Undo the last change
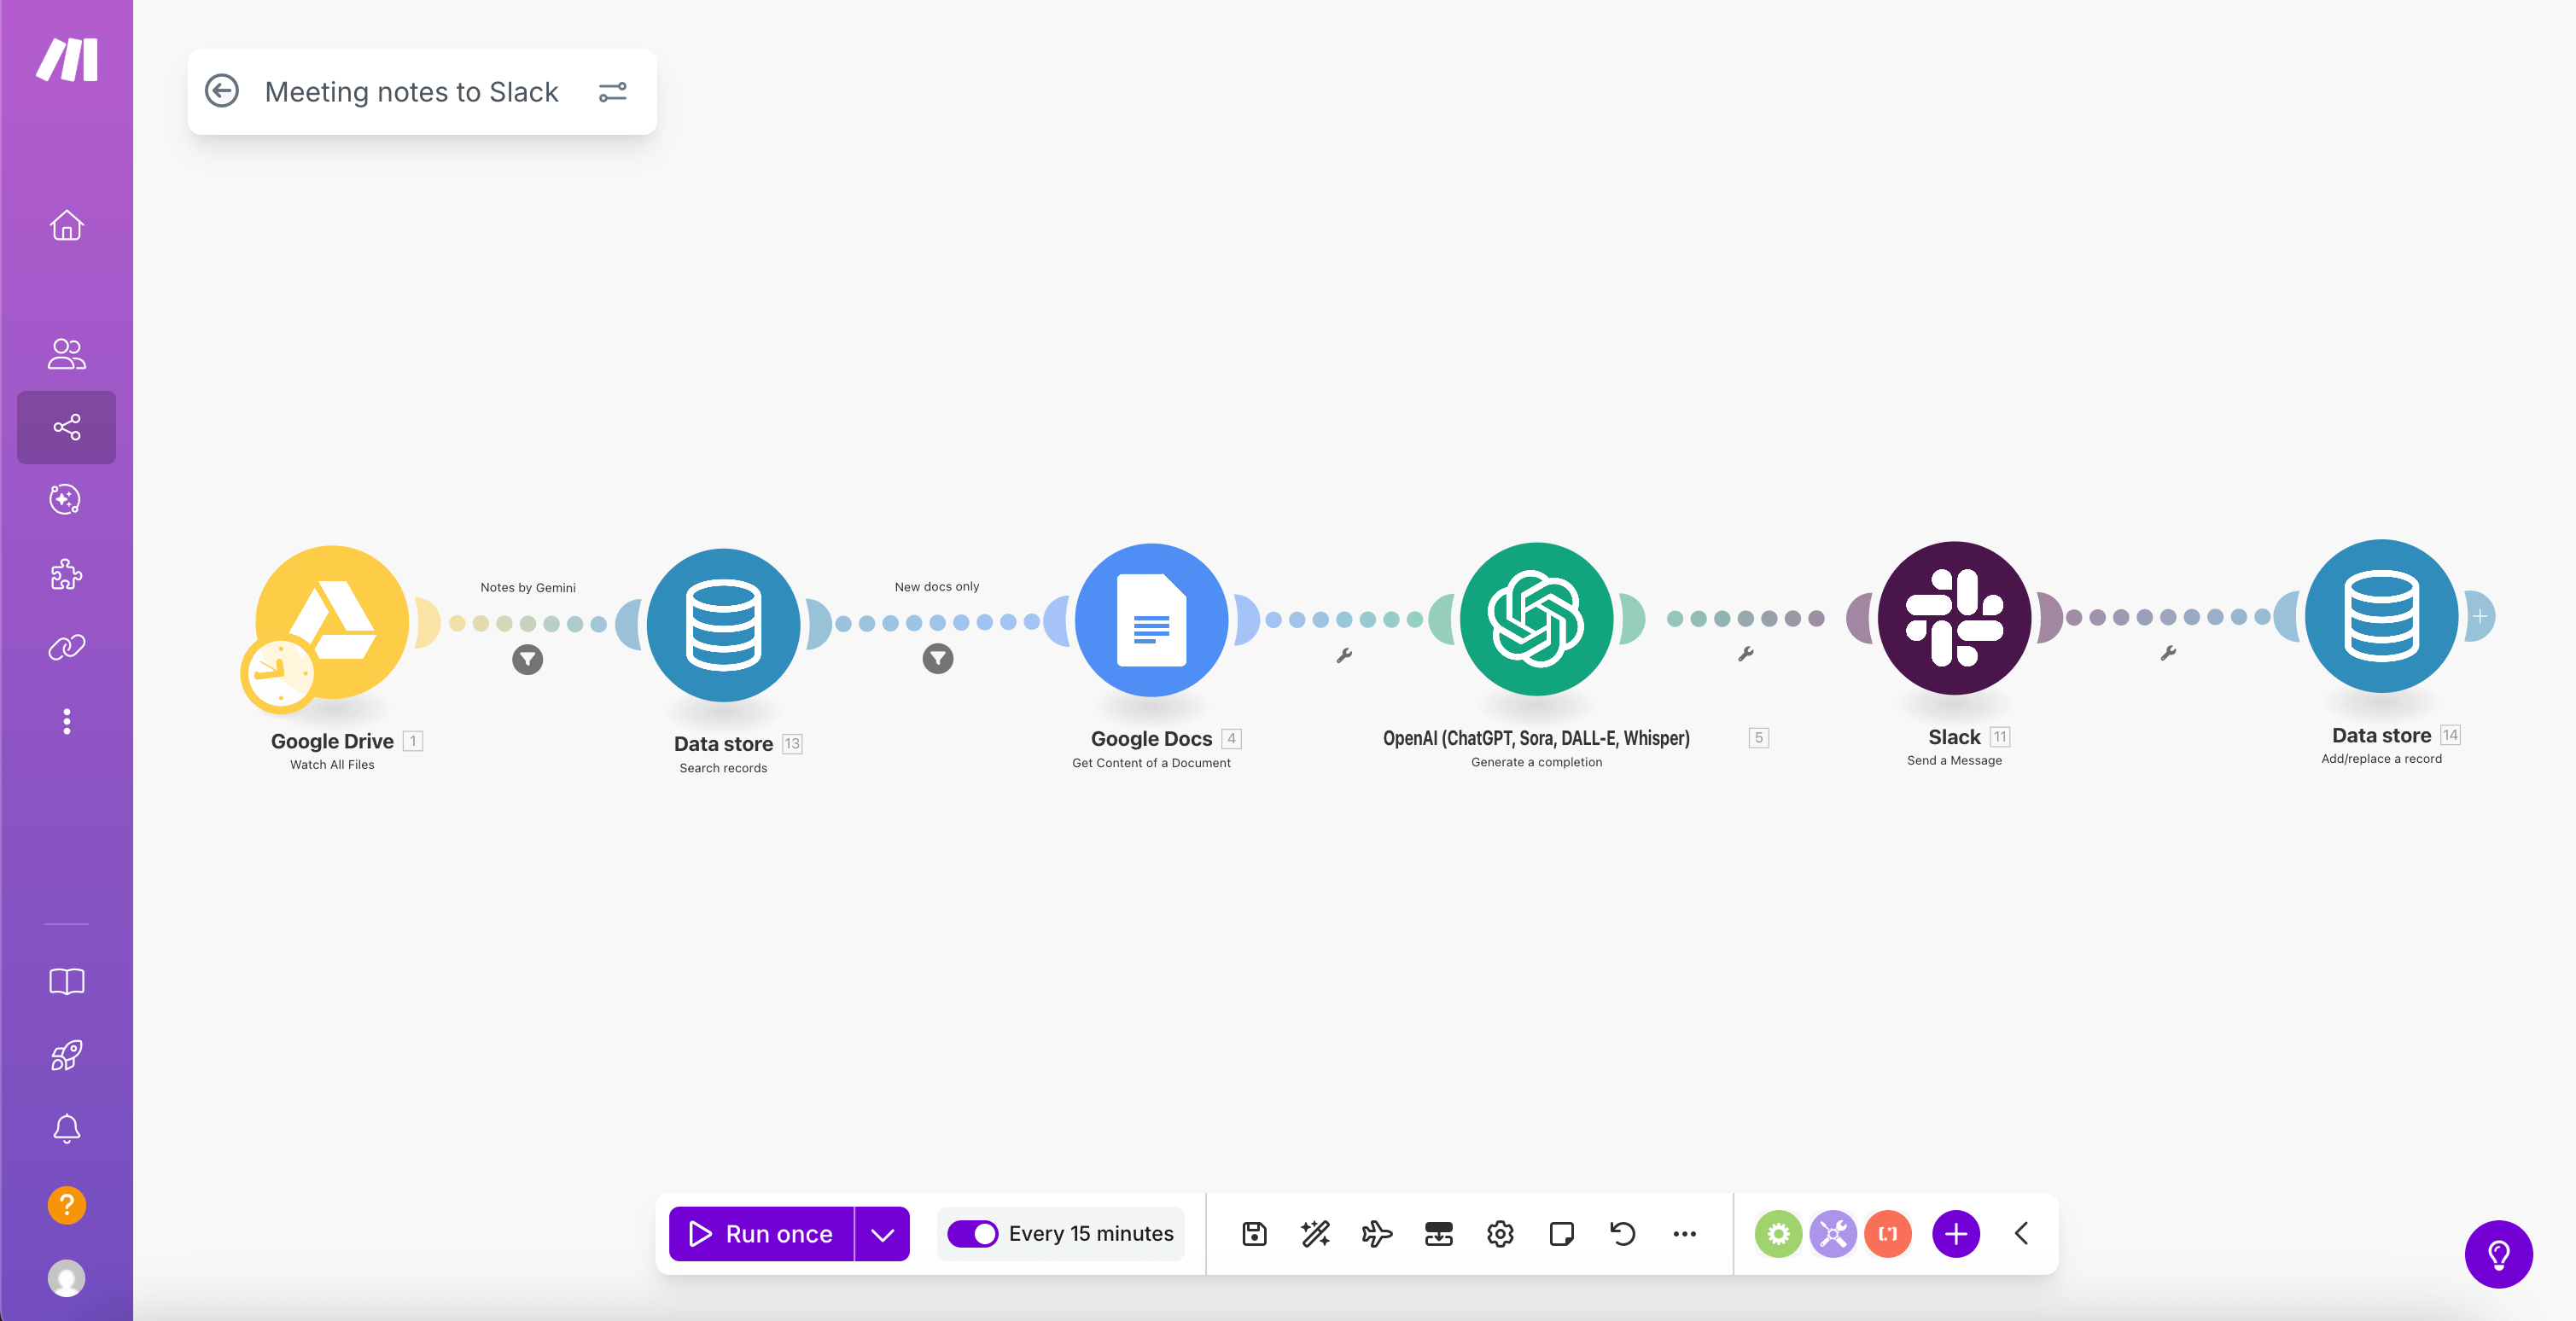Viewport: 2576px width, 1321px height. [1621, 1233]
